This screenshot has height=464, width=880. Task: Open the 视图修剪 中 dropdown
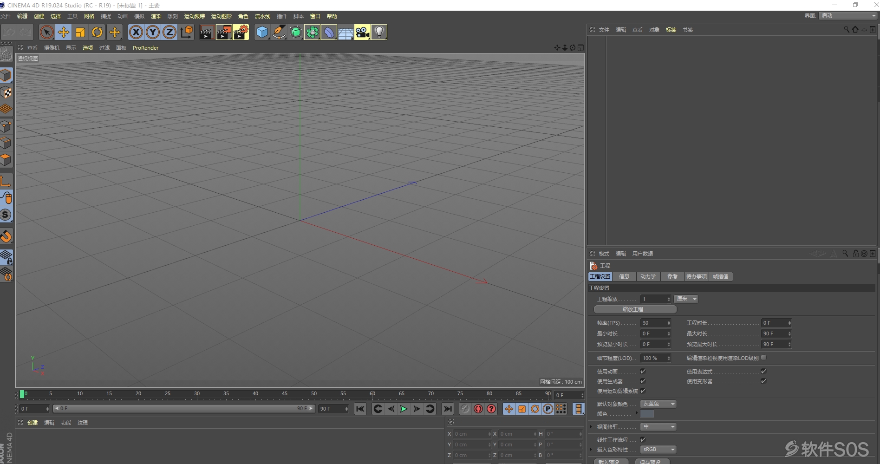tap(658, 427)
